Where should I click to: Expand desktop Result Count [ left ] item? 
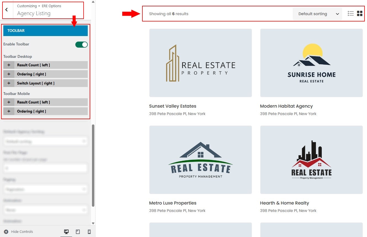(x=33, y=65)
